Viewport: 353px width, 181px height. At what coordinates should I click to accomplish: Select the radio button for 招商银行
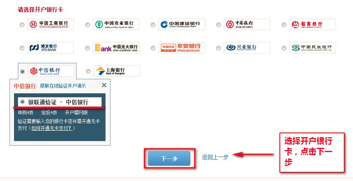[284, 24]
